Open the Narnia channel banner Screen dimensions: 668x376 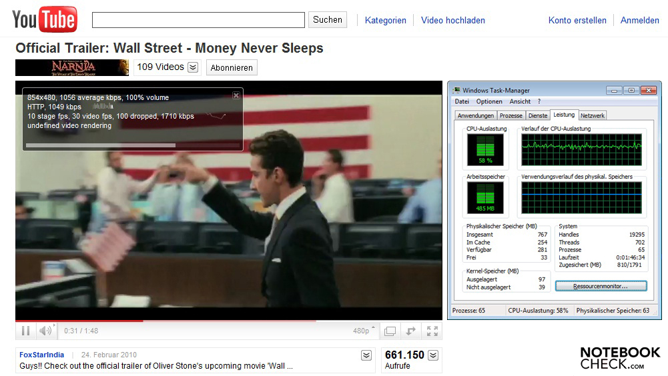(x=72, y=68)
